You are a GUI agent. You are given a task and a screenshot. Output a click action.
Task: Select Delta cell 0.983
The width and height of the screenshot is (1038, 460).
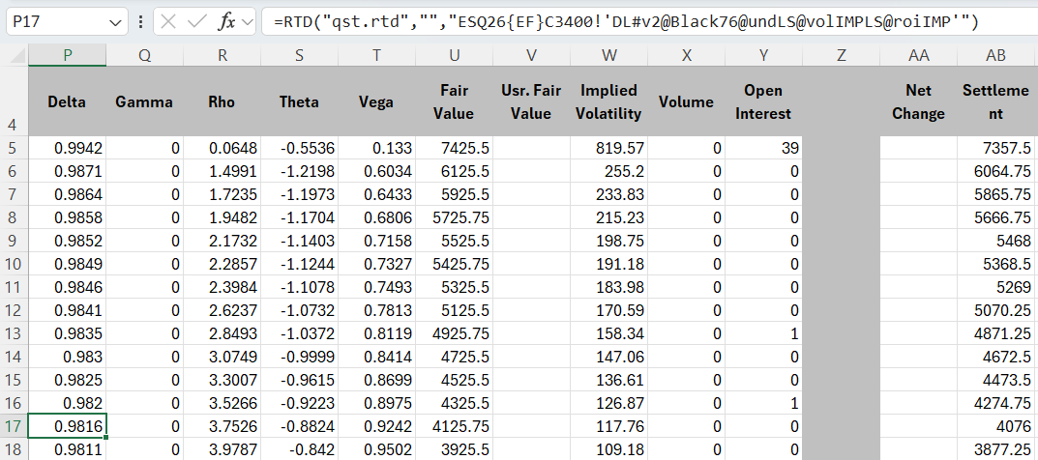coord(67,357)
